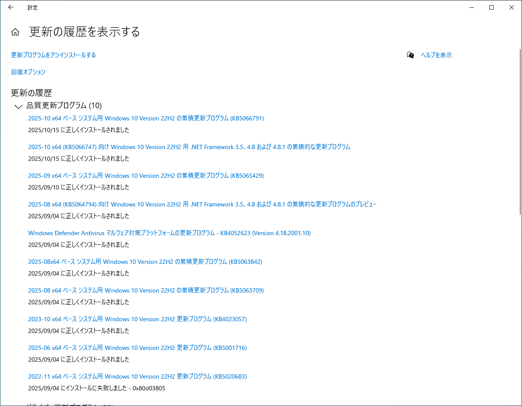The height and width of the screenshot is (406, 522).
Task: Open Windows Defender Antivirus KB4052623 link
Action: tap(169, 233)
